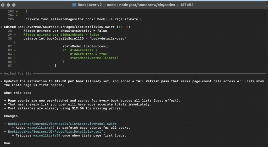Click the 'What this does' heading
Image resolution: width=268 pixels, height=147 pixels.
tap(18, 93)
